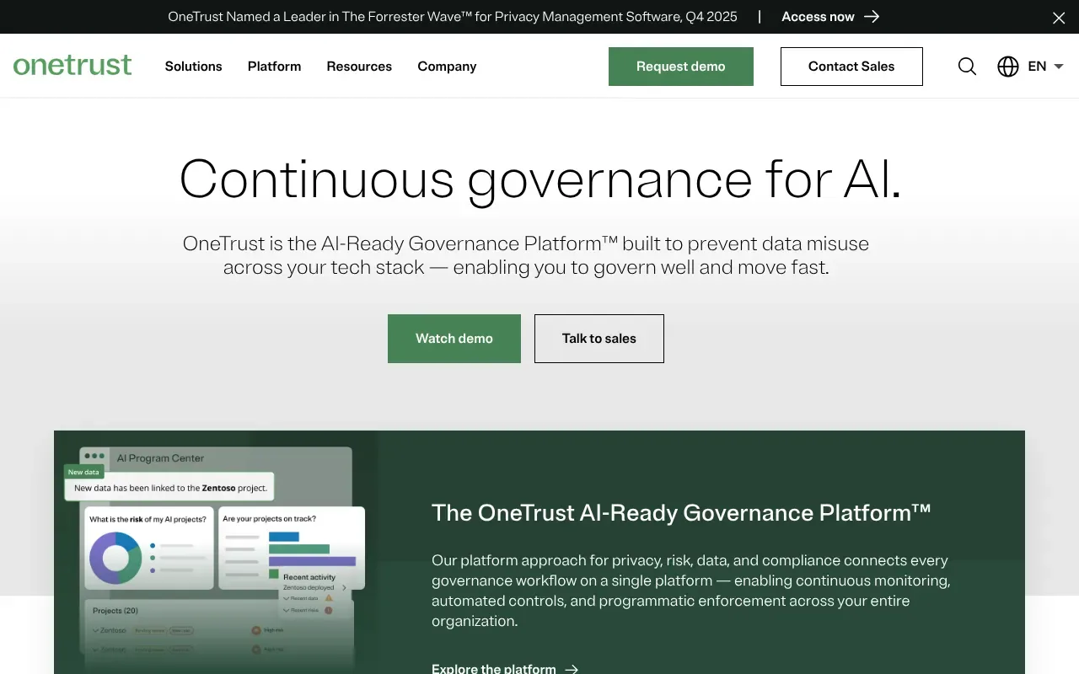Image resolution: width=1079 pixels, height=674 pixels.
Task: Select Talk to sales
Action: [599, 338]
